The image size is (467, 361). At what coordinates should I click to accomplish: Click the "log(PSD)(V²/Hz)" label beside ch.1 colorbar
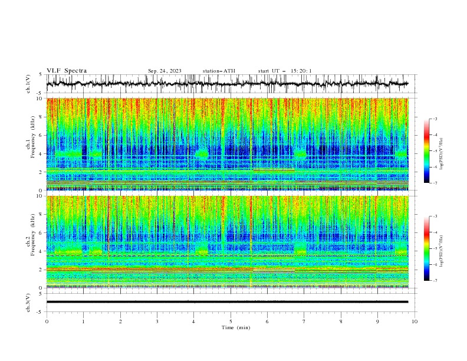441,154
